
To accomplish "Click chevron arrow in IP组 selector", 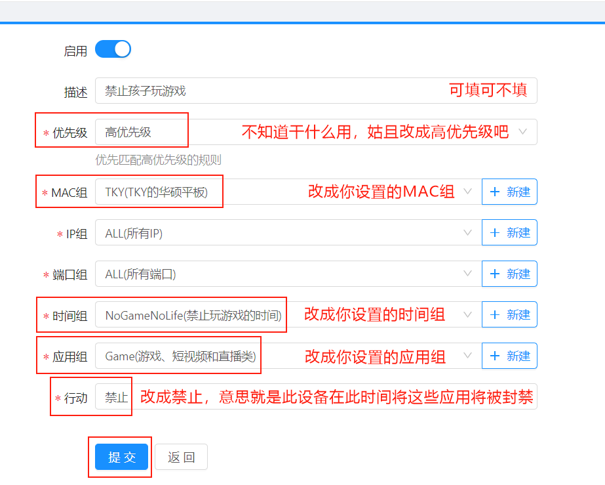I will (x=468, y=233).
